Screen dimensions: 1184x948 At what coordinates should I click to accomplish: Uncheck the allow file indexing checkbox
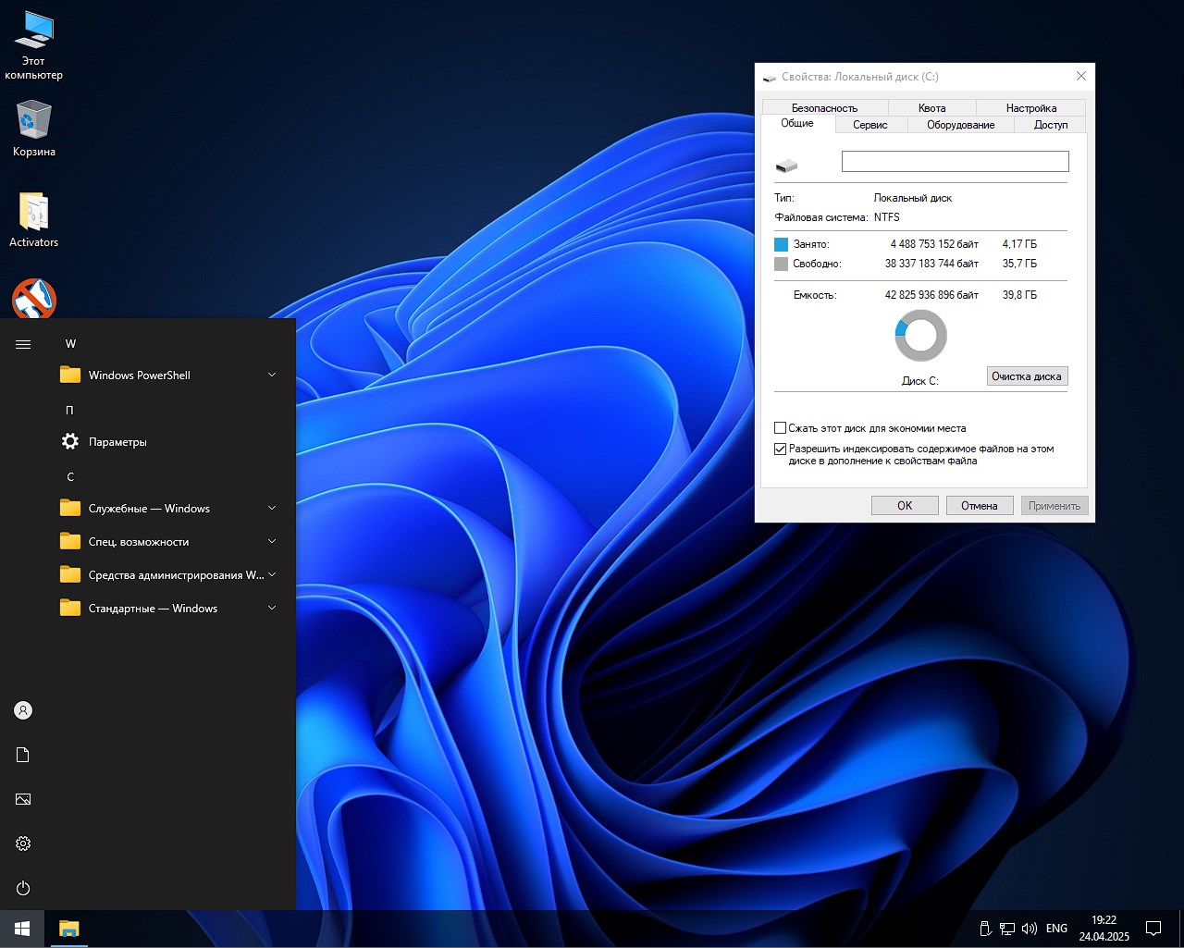click(780, 449)
